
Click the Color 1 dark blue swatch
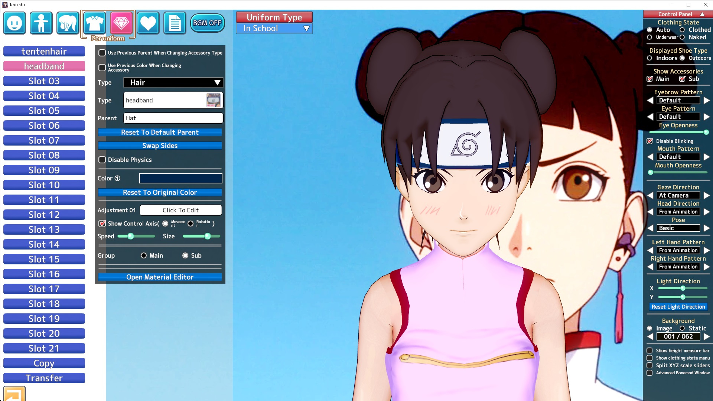coord(181,178)
